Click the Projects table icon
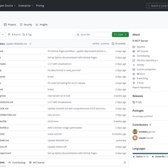This screenshot has height=168, width=168. pos(5,25)
